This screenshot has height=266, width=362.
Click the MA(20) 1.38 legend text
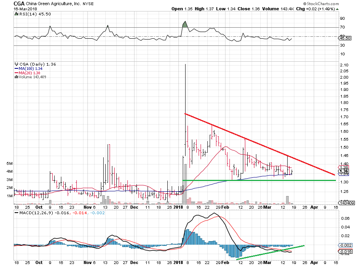click(x=30, y=73)
